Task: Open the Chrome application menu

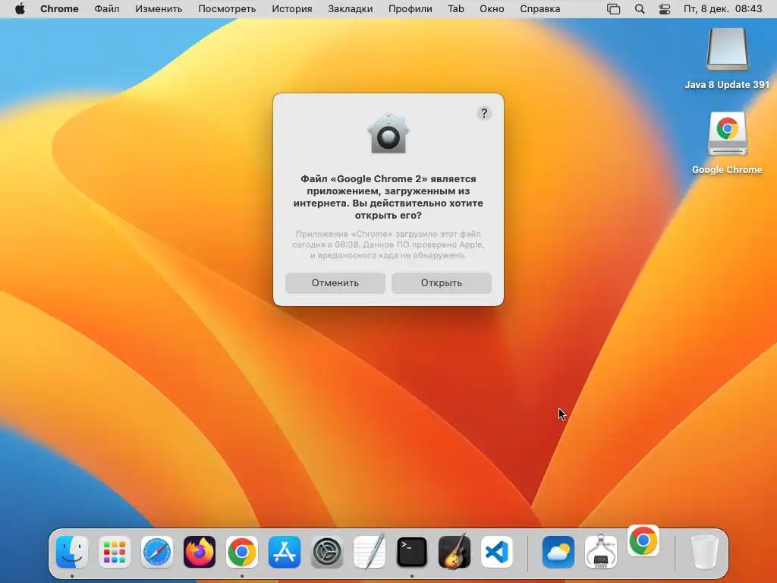Action: (59, 9)
